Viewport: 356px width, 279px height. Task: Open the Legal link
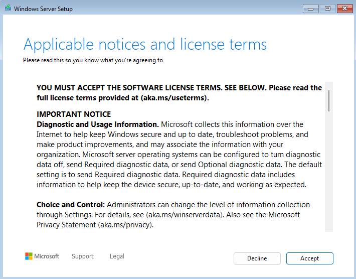tap(117, 256)
